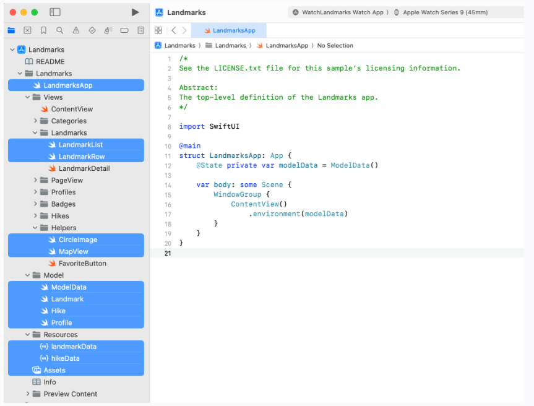Show the Issue navigator warning icon
The image size is (534, 406).
click(76, 30)
